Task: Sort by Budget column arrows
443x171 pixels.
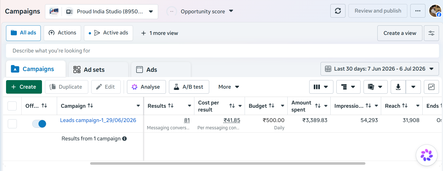Action: (272, 106)
